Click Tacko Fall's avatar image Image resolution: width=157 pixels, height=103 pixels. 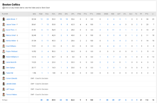(4, 73)
